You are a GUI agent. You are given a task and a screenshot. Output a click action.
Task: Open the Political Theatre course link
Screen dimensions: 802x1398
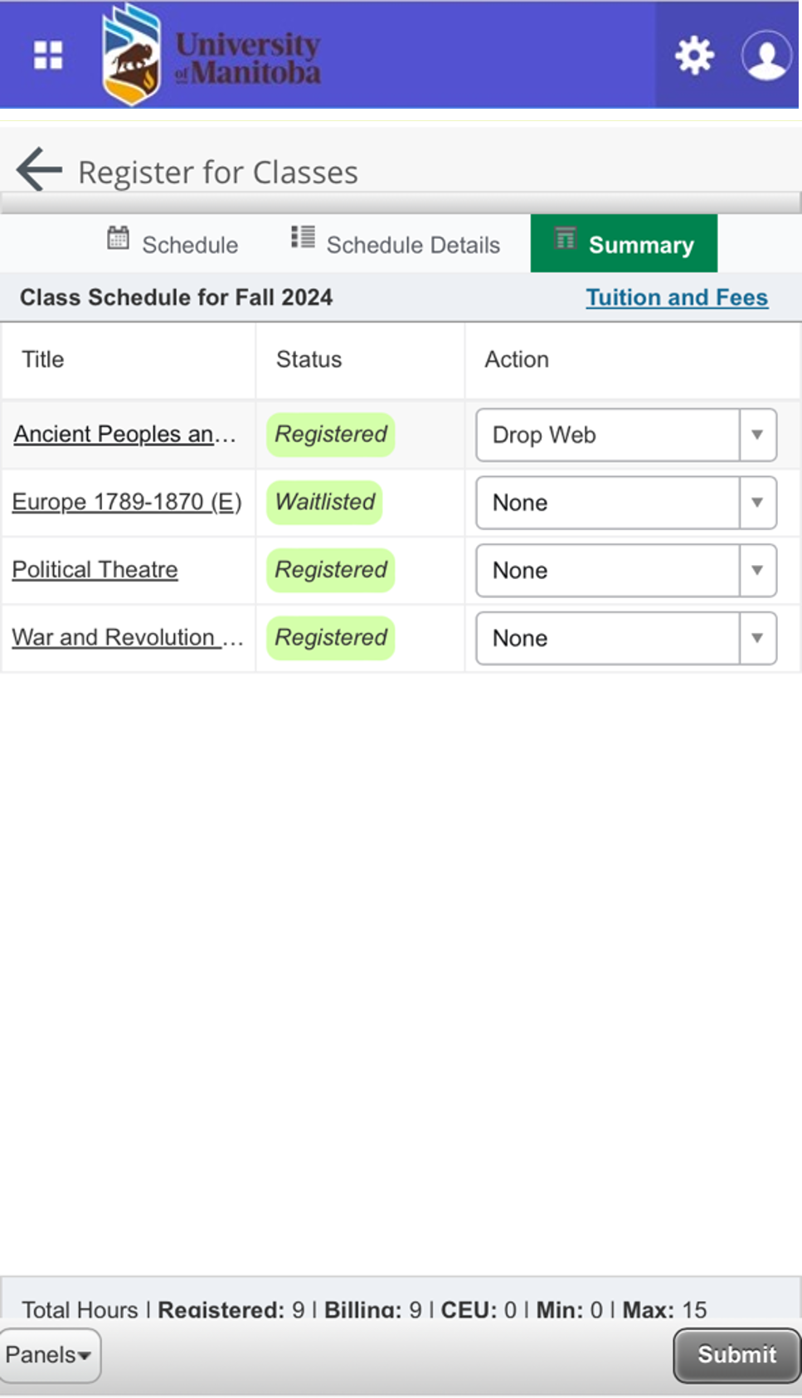point(95,570)
